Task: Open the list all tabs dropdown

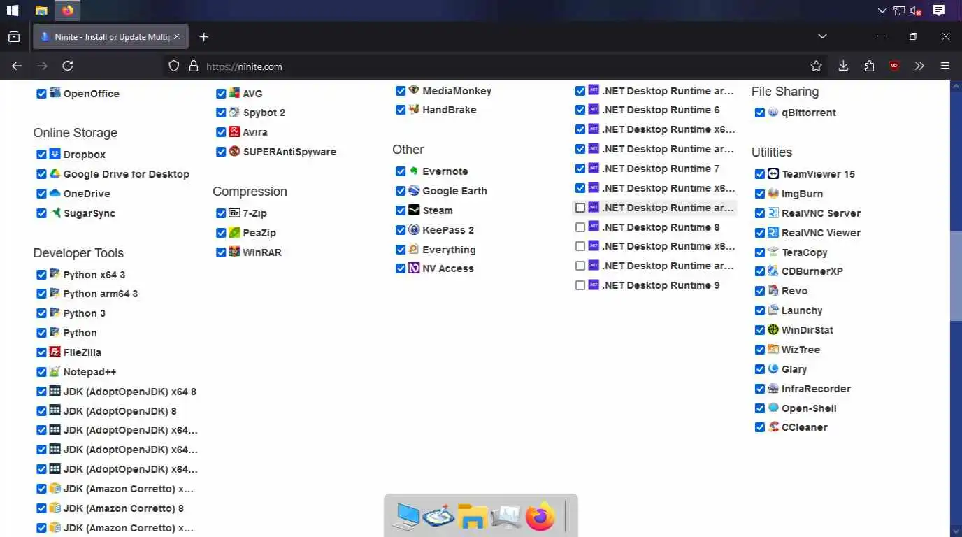Action: (x=822, y=36)
